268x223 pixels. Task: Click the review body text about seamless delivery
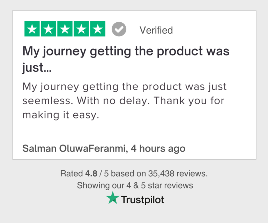coord(124,86)
